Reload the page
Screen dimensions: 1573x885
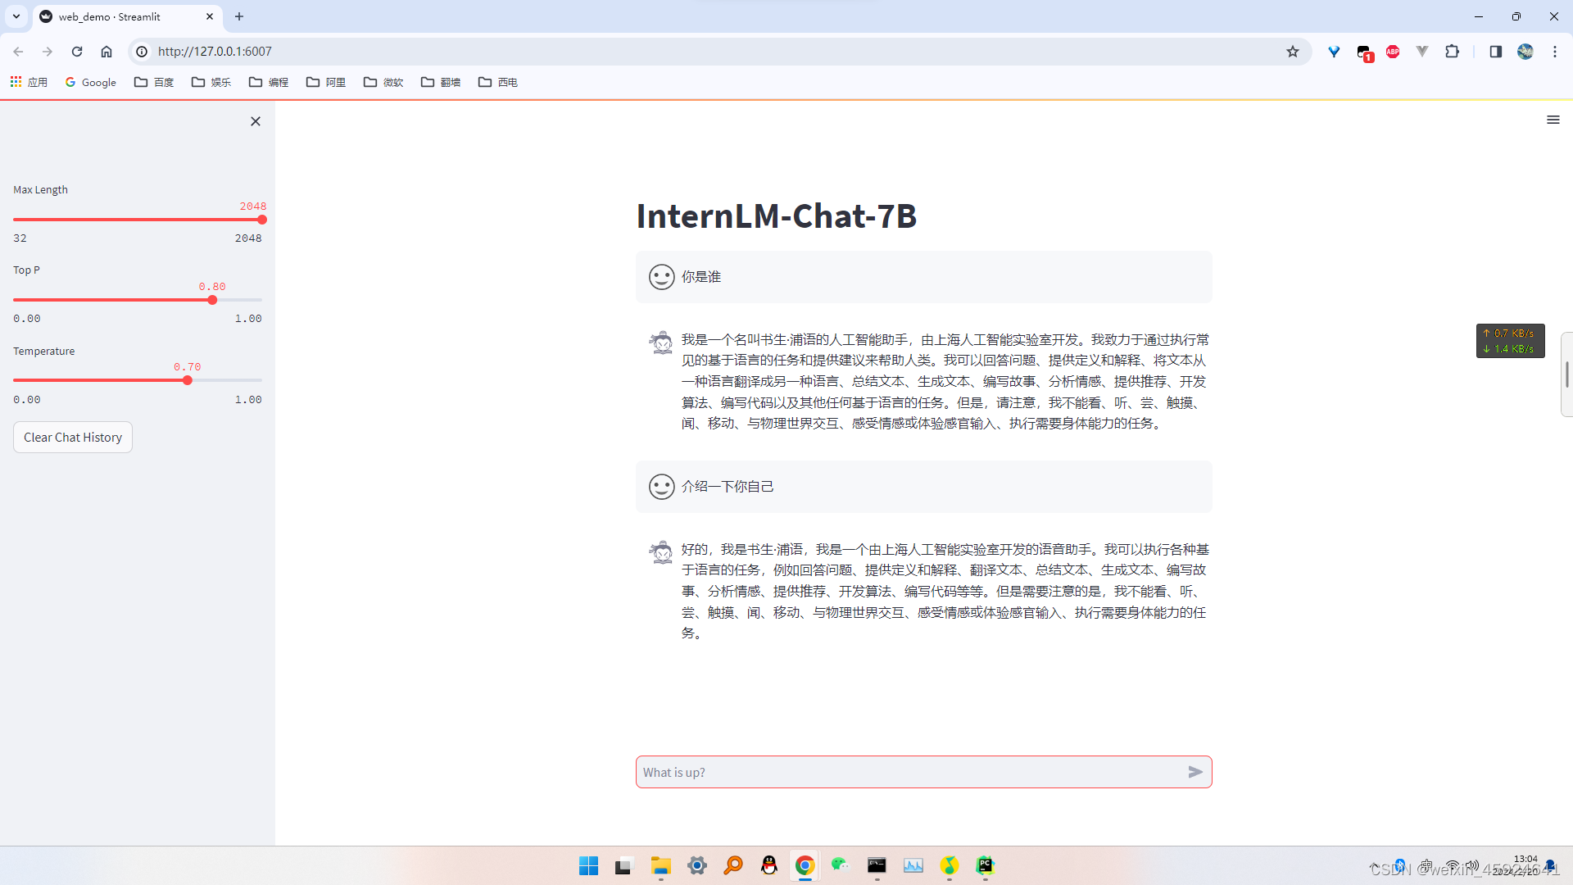(77, 52)
